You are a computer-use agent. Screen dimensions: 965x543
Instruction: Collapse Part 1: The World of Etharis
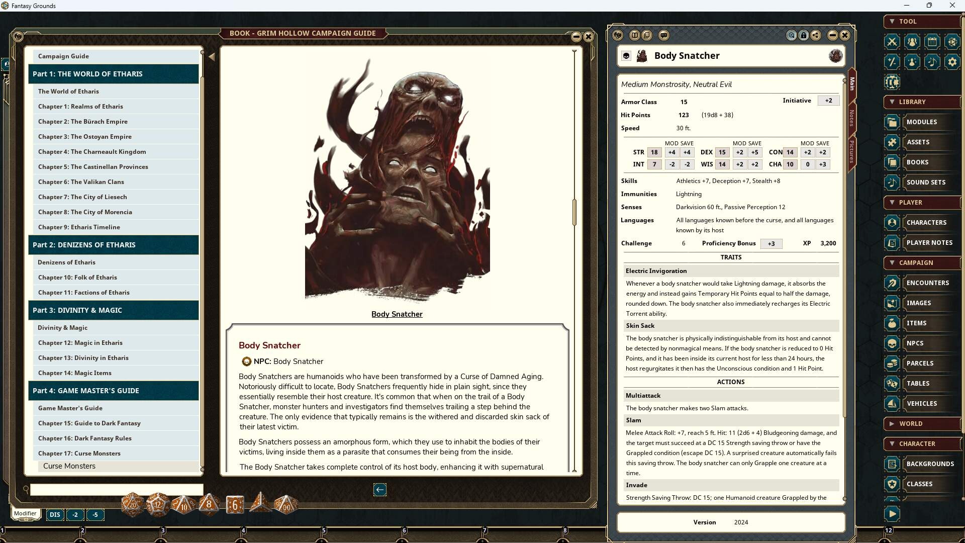click(114, 74)
